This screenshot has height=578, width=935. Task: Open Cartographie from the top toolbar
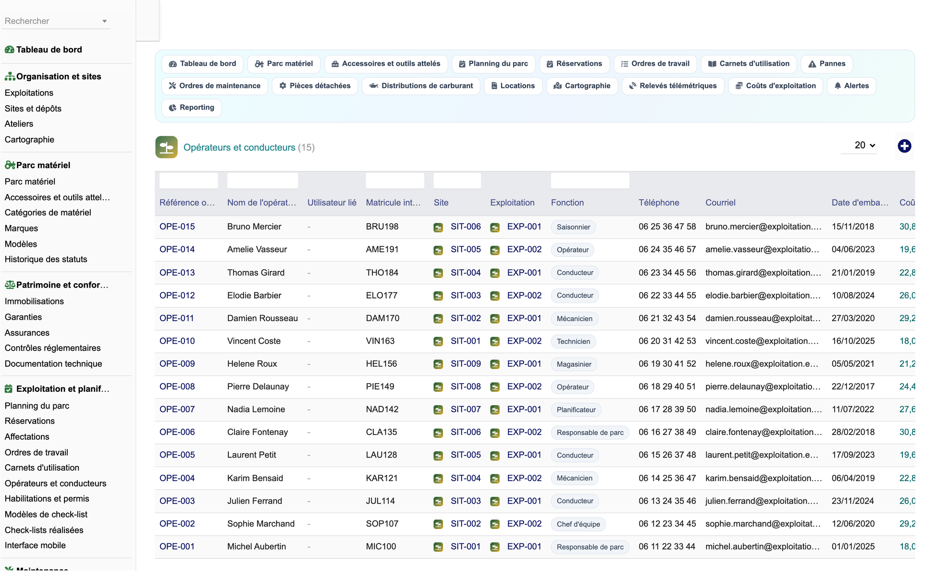click(x=582, y=86)
